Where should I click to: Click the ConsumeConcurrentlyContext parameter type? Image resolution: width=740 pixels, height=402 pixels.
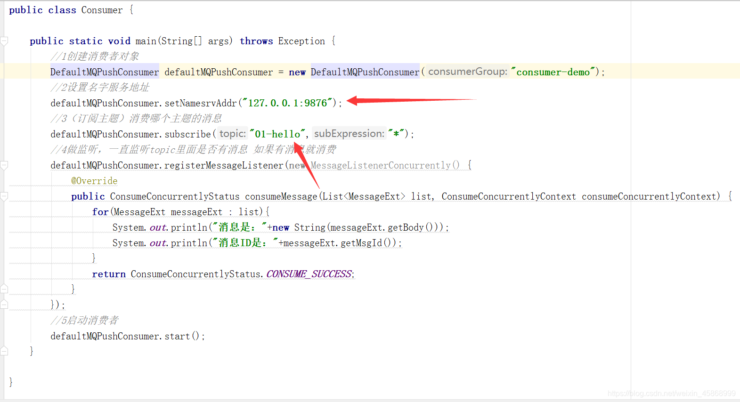pyautogui.click(x=509, y=196)
